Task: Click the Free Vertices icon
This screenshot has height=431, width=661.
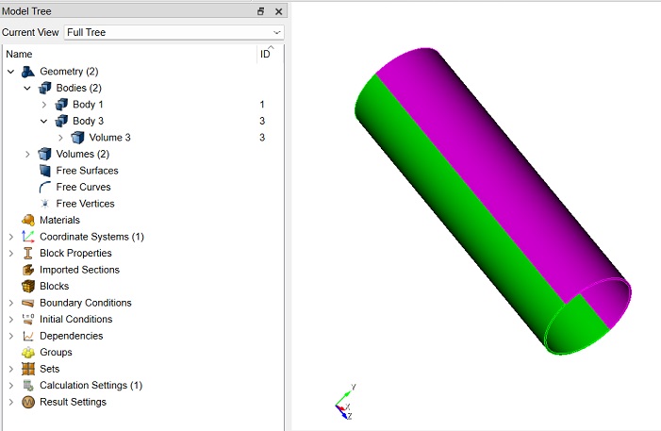Action: coord(44,204)
